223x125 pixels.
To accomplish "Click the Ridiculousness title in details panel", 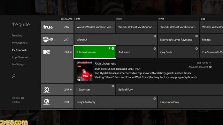I will (105, 63).
